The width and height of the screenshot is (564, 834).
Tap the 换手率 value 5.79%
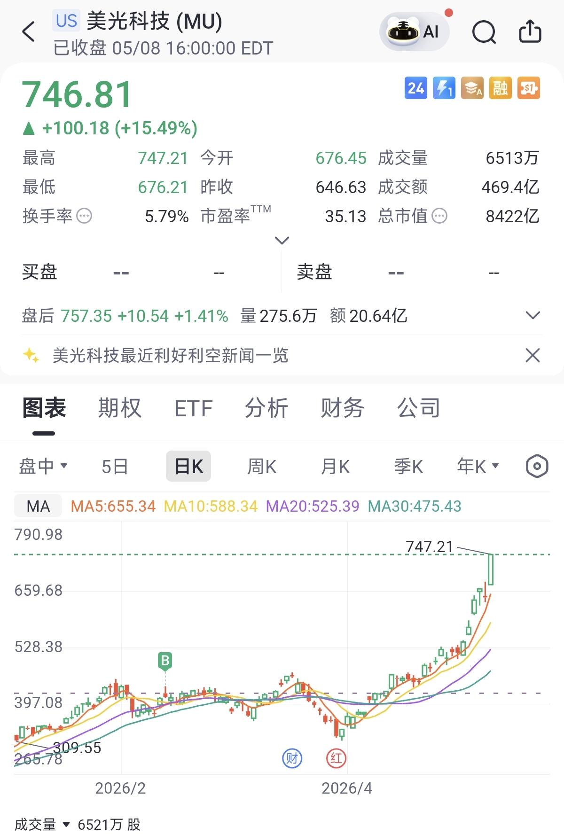pyautogui.click(x=167, y=216)
